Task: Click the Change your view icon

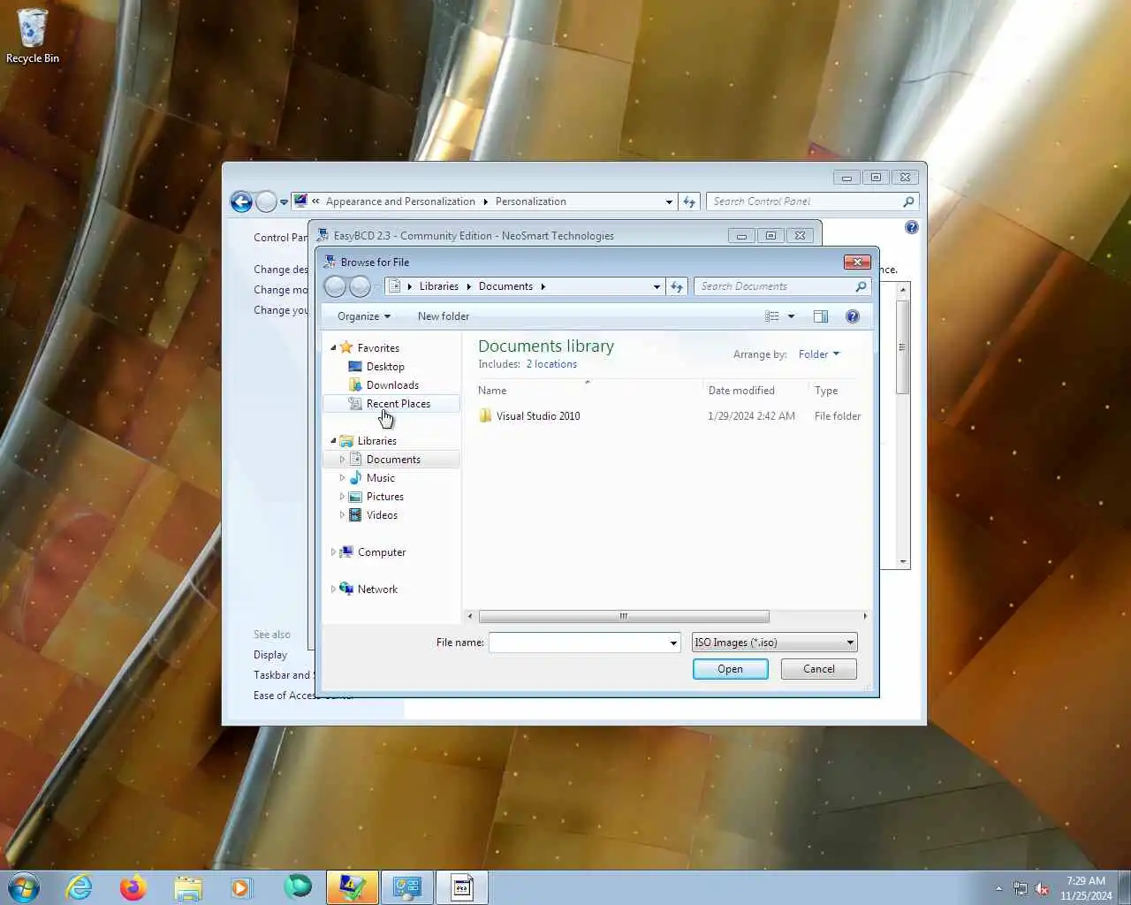Action: click(772, 316)
